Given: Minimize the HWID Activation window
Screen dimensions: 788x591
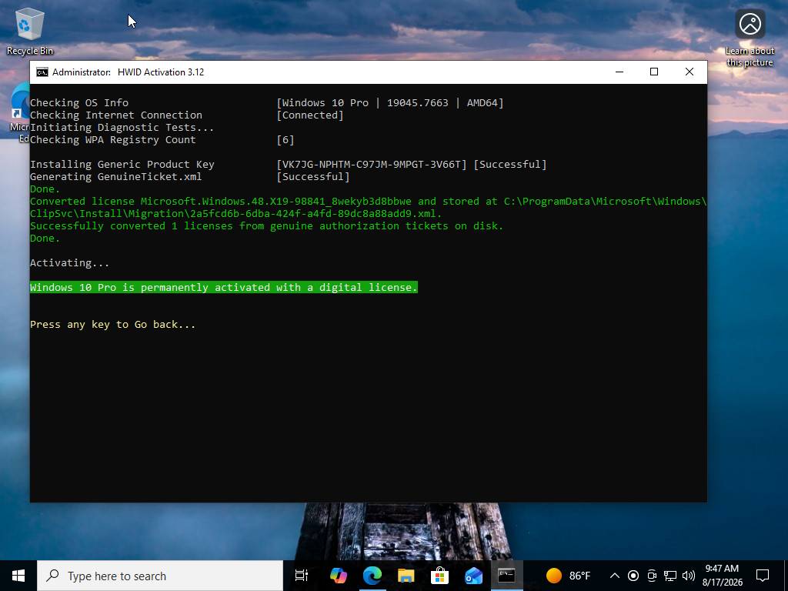Looking at the screenshot, I should [619, 72].
